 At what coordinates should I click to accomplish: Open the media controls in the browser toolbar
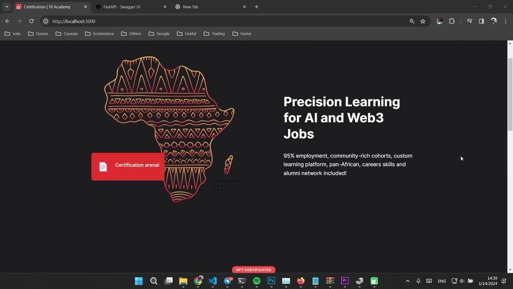(470, 21)
